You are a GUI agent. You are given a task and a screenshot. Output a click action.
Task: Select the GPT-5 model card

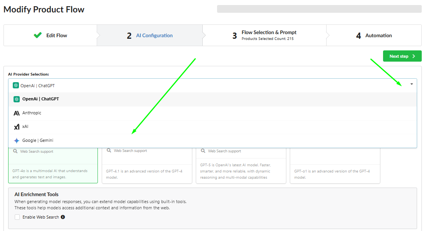pyautogui.click(x=241, y=165)
